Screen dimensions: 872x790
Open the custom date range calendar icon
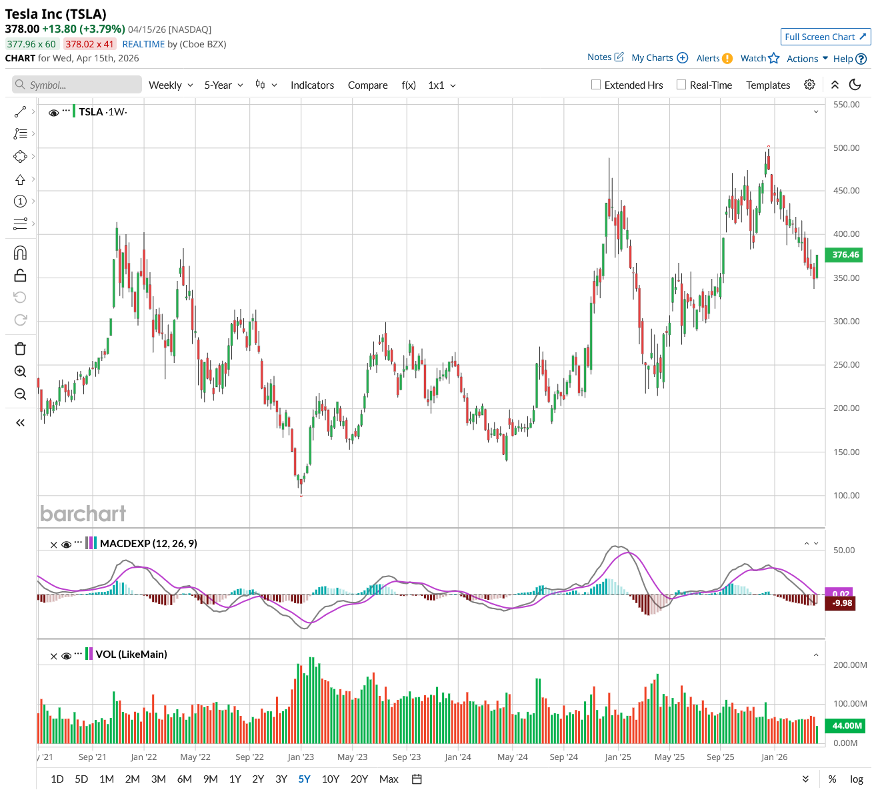pyautogui.click(x=417, y=779)
